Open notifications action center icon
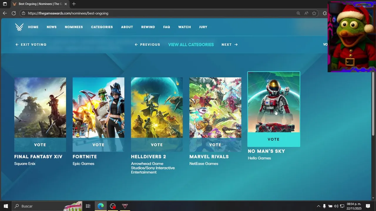This screenshot has width=376, height=211. tap(368, 206)
